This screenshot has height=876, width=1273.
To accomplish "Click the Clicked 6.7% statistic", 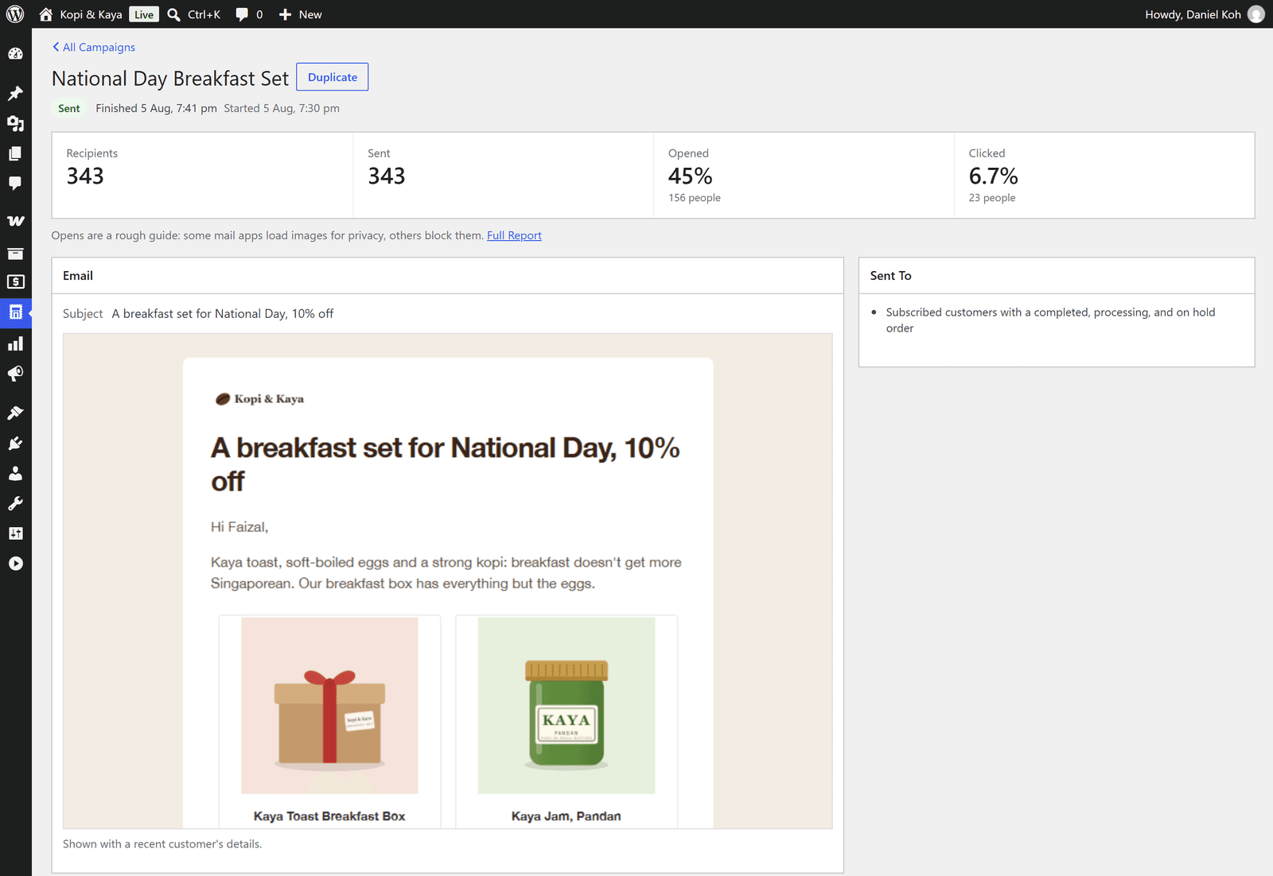I will 993,176.
